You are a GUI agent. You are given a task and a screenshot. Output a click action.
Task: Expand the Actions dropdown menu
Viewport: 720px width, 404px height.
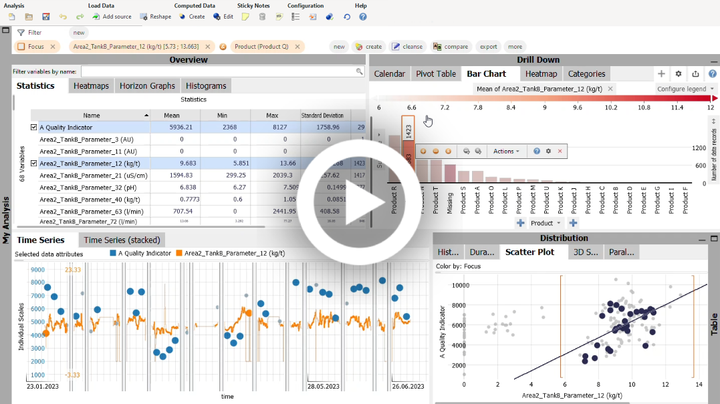tap(506, 152)
